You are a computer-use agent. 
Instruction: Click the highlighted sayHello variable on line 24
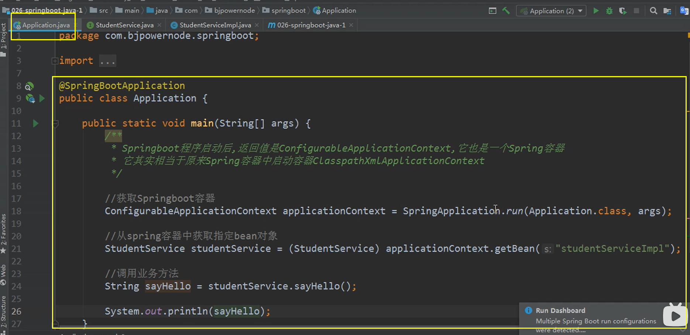pyautogui.click(x=168, y=286)
